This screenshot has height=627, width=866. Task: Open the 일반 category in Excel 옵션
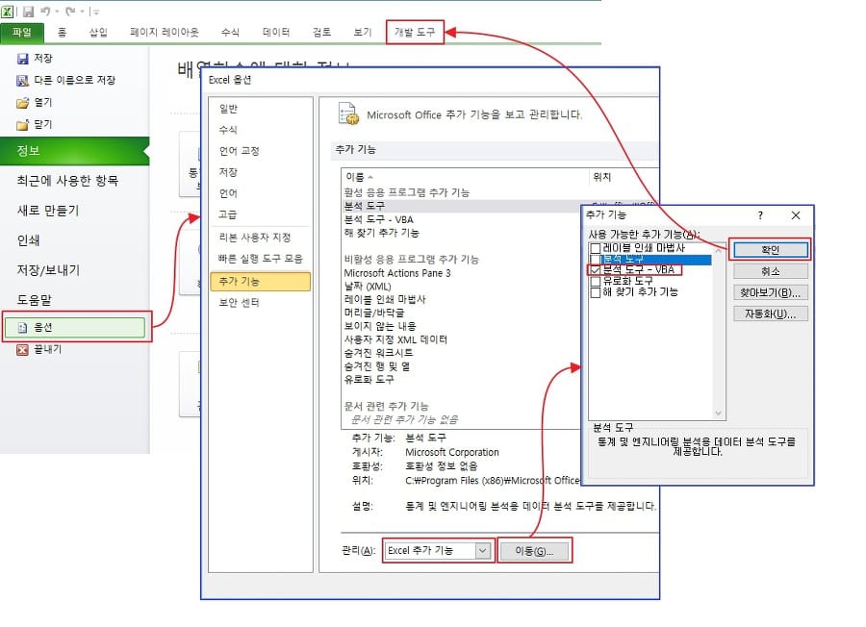[x=228, y=109]
